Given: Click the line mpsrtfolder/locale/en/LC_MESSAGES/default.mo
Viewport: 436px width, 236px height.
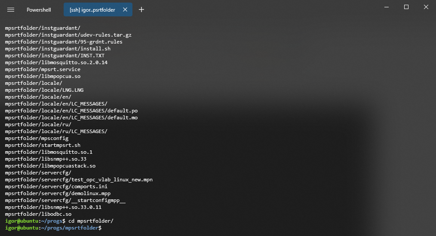Looking at the screenshot, I should click(x=71, y=118).
